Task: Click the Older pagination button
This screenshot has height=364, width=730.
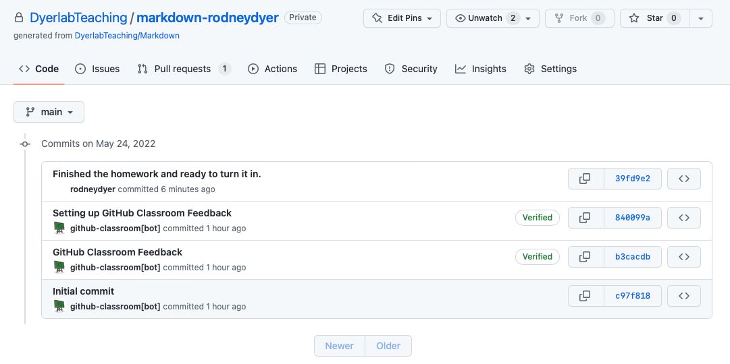Action: point(388,346)
